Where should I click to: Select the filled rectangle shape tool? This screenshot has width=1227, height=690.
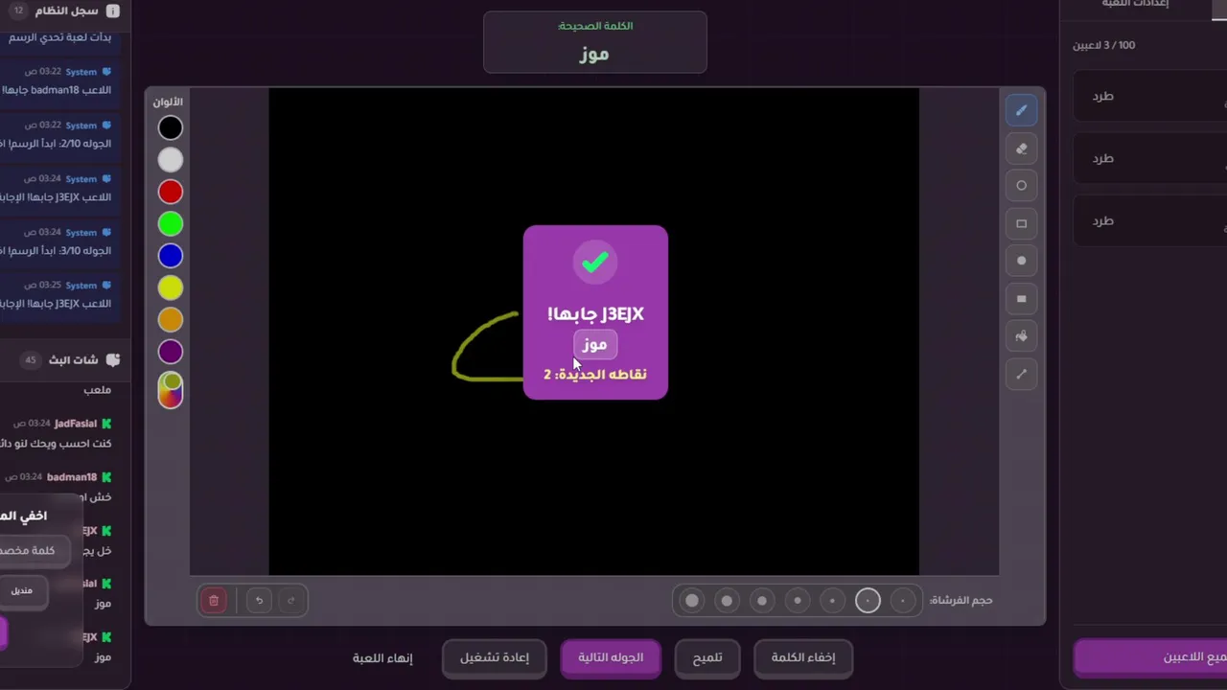(1021, 299)
